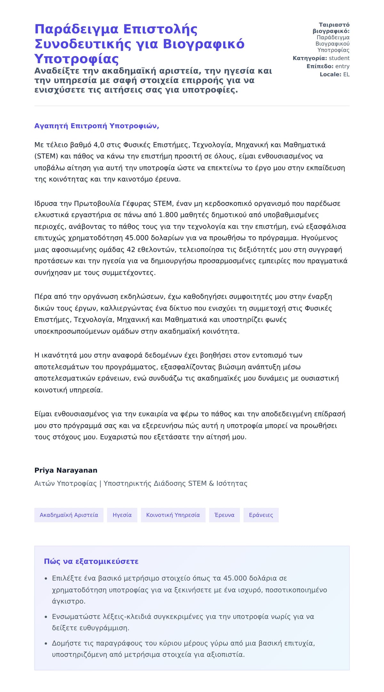Image resolution: width=384 pixels, height=692 pixels.
Task: Click the greeting "Αγαπητή Επιτροπή Υποτροφιών,"
Action: 97,126
